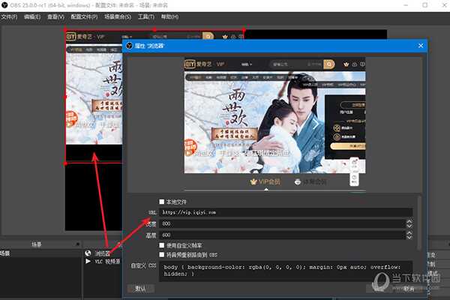Screen dimensions: 450x300
Task: Click the 宽度 spinner arrows
Action: coord(409,223)
